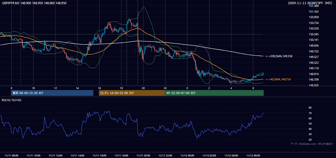This screenshot has height=158, width=336.
Task: Click price axis value 150.141
Action: pos(314,40)
